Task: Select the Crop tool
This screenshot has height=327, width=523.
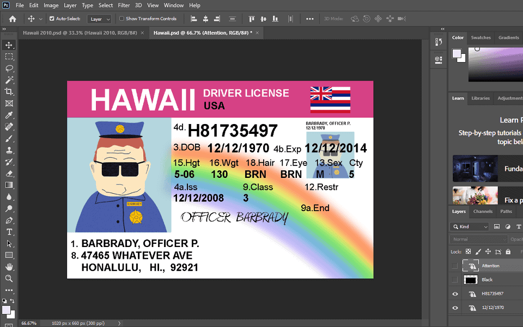Action: coord(9,91)
